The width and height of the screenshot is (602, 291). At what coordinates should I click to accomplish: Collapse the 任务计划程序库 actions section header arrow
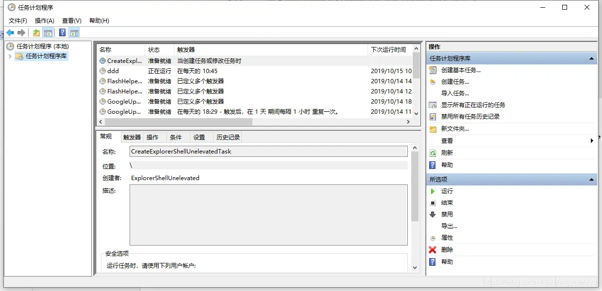tap(591, 59)
